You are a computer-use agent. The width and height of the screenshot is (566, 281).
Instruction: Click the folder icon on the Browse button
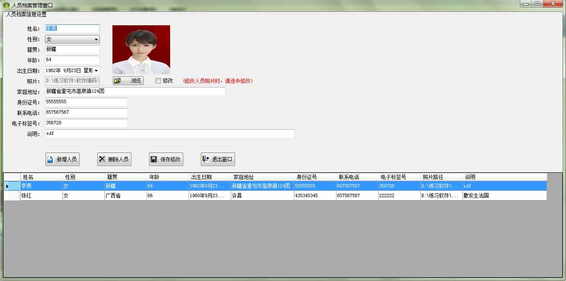point(117,80)
